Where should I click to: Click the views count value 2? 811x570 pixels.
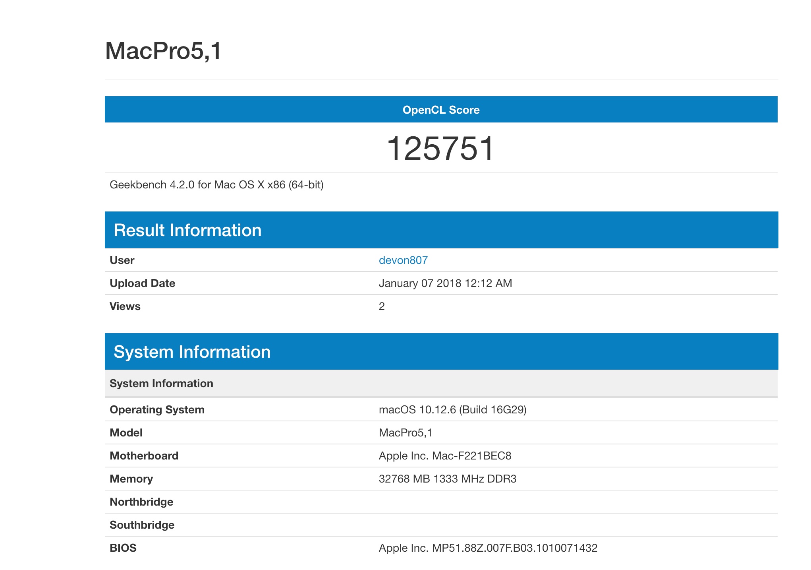[382, 306]
